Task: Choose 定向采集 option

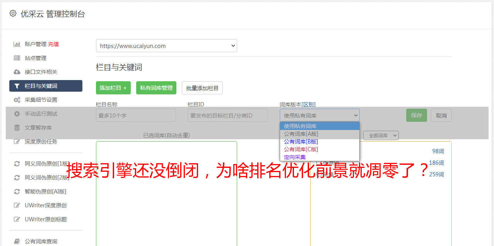Action: 320,157
